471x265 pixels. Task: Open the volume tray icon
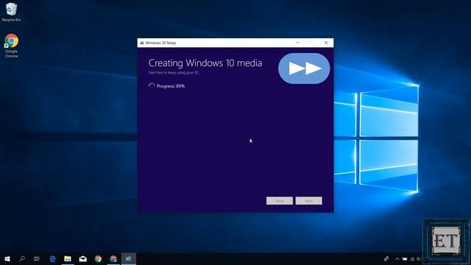point(419,258)
